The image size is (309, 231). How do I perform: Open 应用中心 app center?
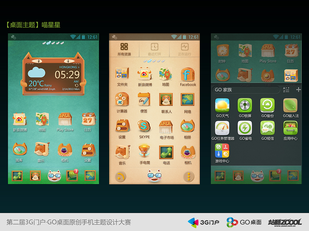coord(290,128)
